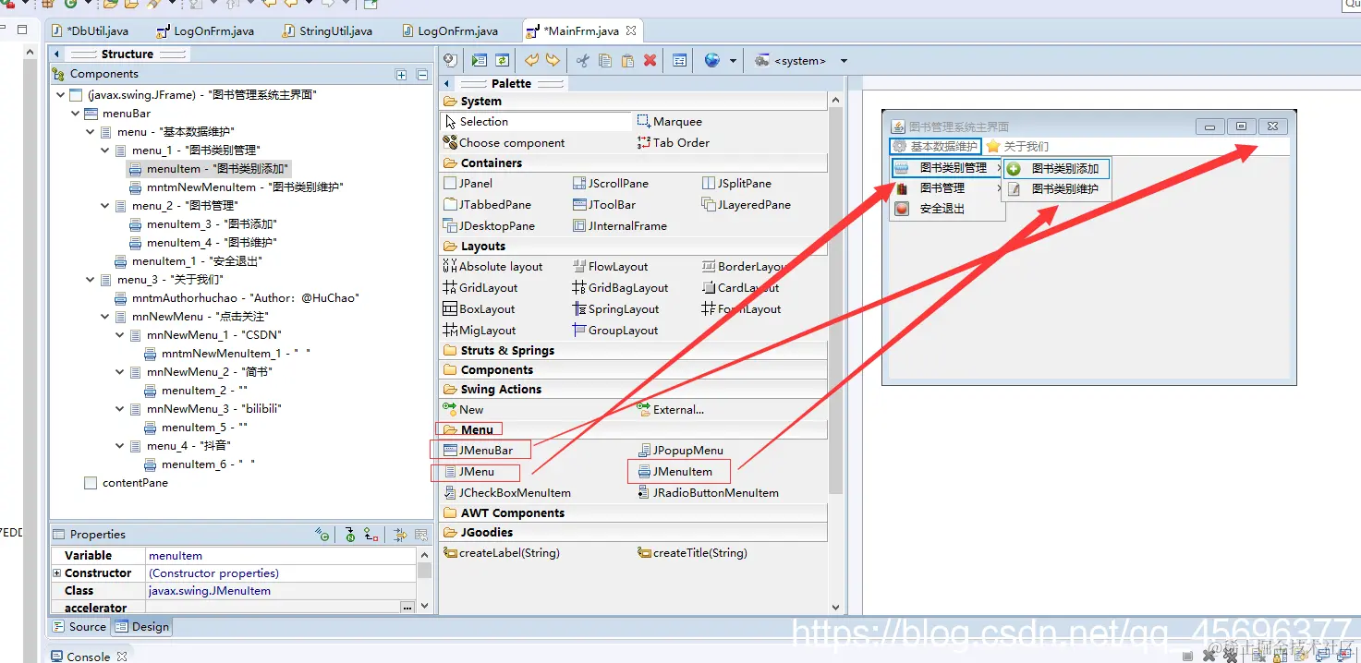Pick JRadioButtonMenuItem from Menu palette
The image size is (1361, 663).
[708, 493]
